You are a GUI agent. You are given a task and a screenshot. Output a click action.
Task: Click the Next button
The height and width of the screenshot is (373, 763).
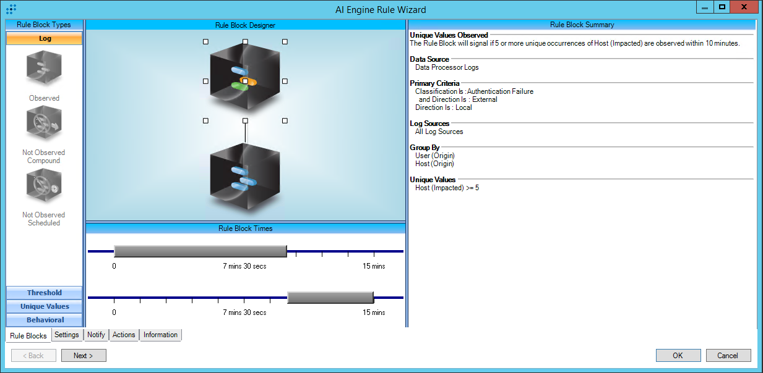(84, 356)
